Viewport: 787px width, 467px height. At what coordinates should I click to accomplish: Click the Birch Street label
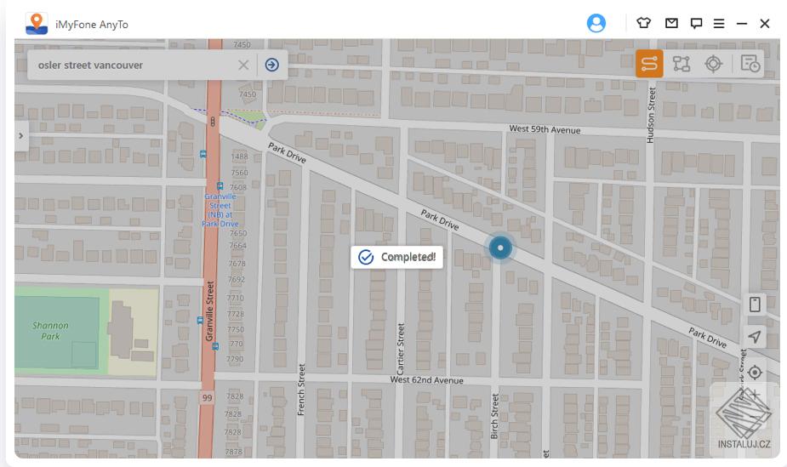click(x=495, y=416)
